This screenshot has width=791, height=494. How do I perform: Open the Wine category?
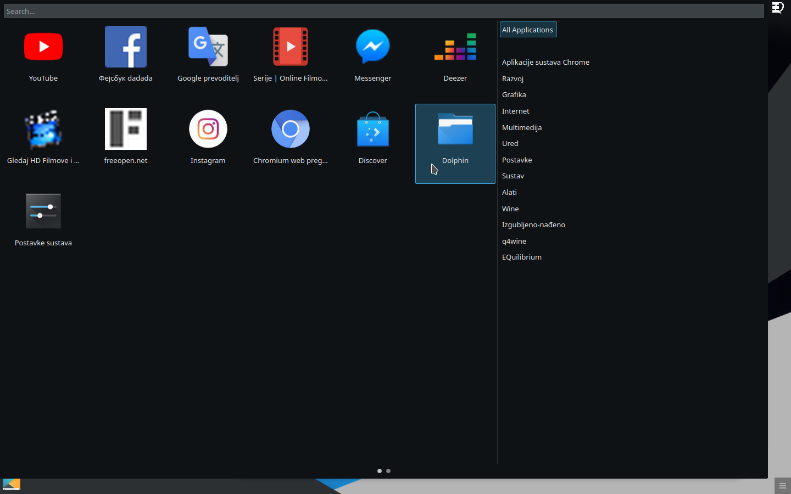[510, 209]
